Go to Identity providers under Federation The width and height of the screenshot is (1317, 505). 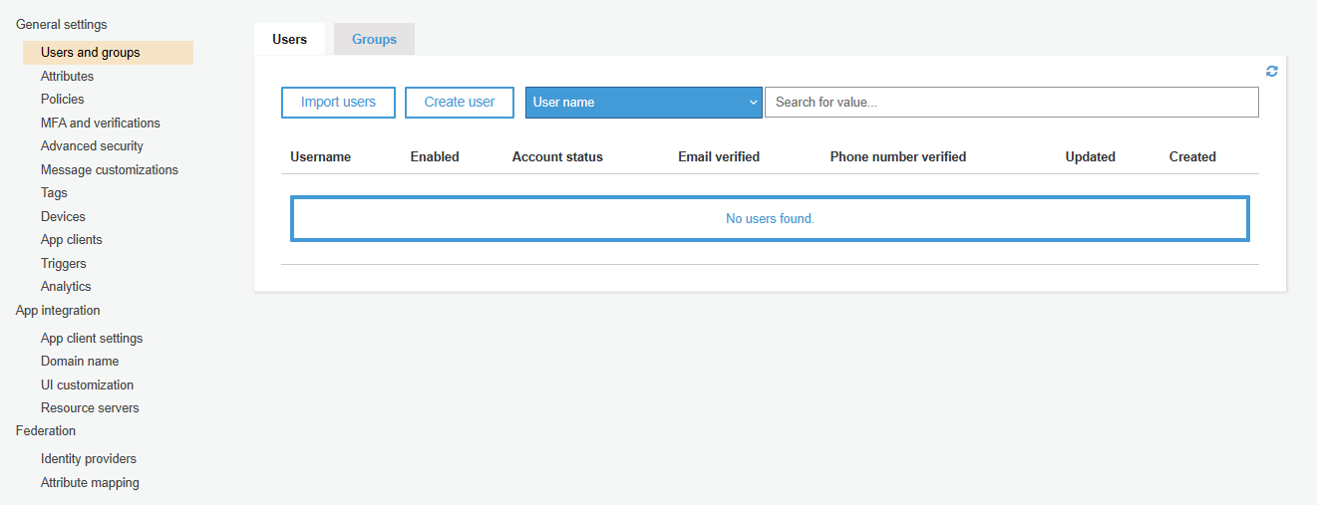(x=89, y=458)
